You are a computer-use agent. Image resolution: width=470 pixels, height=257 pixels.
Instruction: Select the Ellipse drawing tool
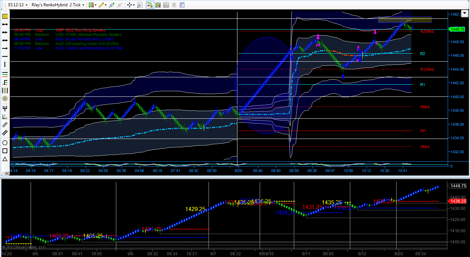point(5,143)
